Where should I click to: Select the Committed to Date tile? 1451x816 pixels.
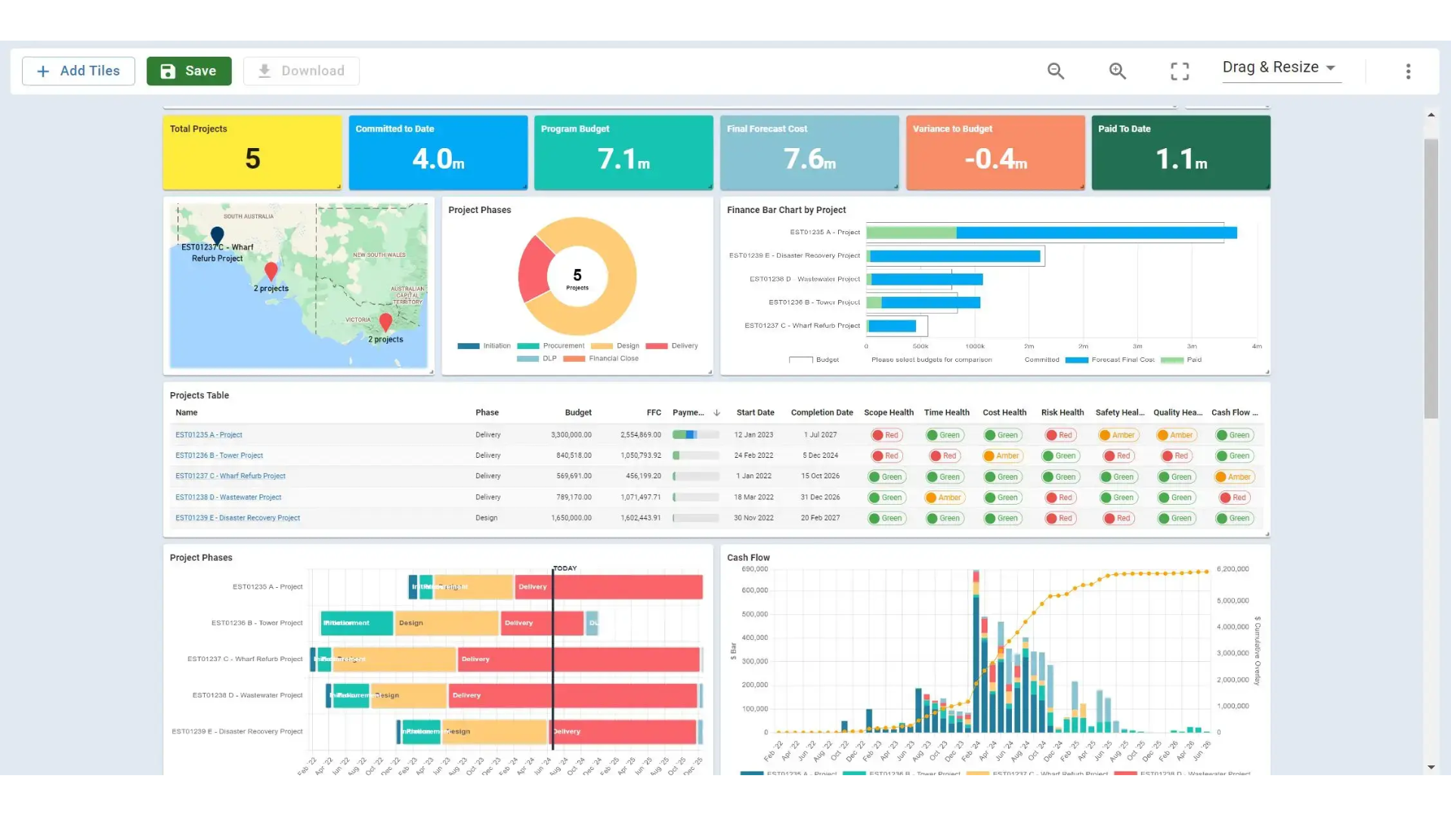438,152
